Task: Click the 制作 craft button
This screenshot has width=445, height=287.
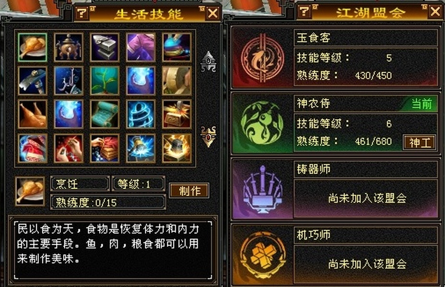Action: [x=189, y=191]
